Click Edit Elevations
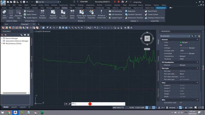Image resolution: width=205 pixels, height=115 pixels. [x=115, y=14]
